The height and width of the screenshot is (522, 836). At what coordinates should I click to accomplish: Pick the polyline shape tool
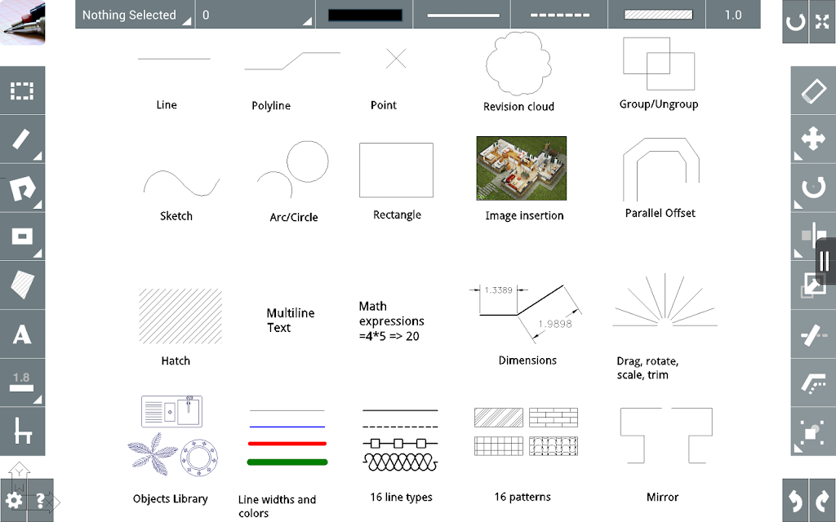click(22, 188)
